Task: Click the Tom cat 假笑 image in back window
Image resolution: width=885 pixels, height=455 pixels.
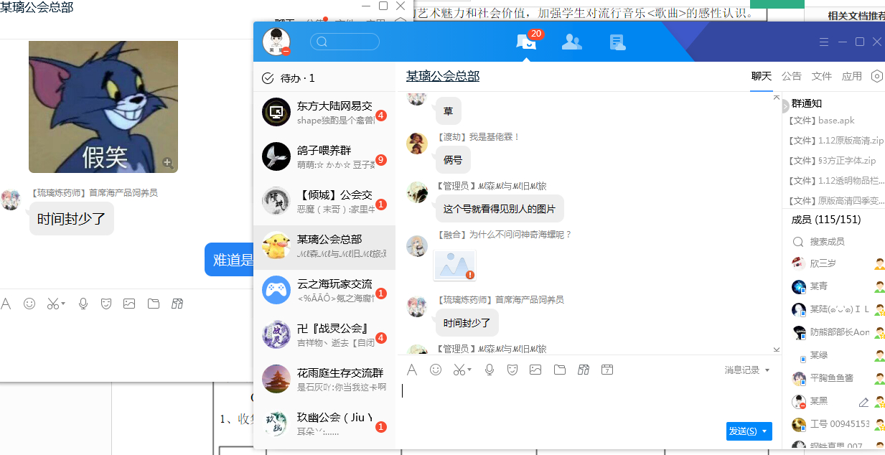Action: coord(103,107)
